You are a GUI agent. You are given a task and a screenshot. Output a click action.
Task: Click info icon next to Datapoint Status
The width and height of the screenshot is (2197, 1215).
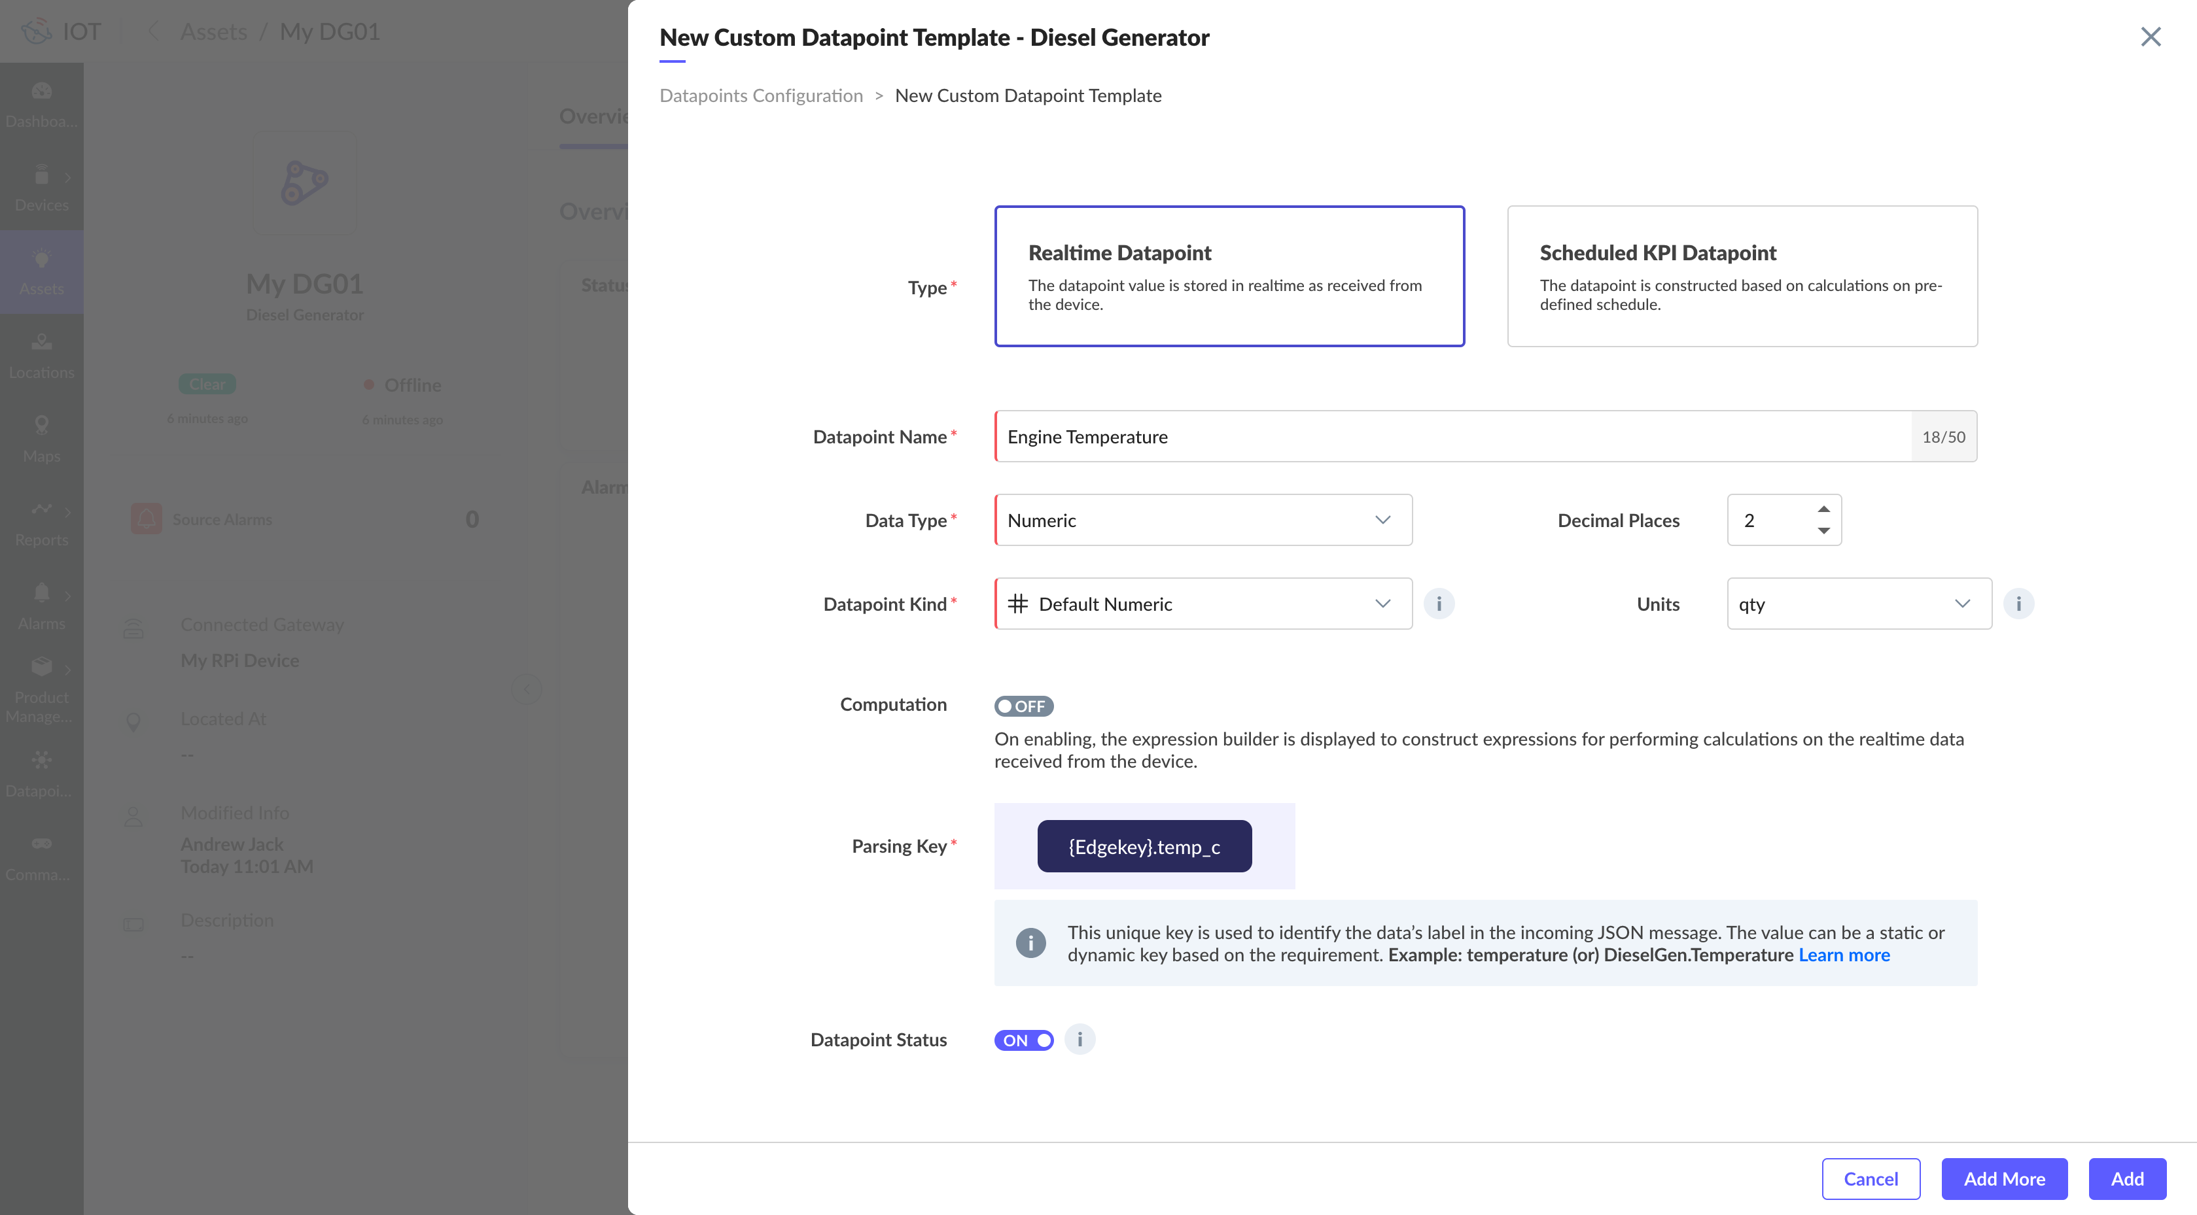click(x=1080, y=1039)
